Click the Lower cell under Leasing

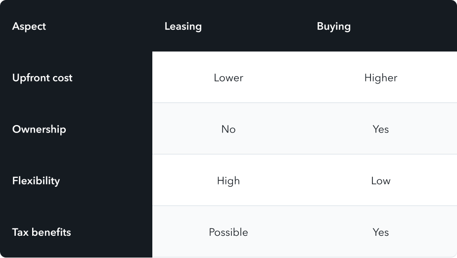pos(228,78)
